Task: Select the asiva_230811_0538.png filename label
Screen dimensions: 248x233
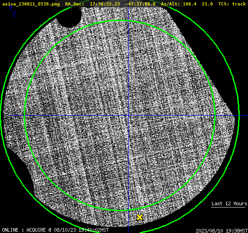Action: (31, 4)
